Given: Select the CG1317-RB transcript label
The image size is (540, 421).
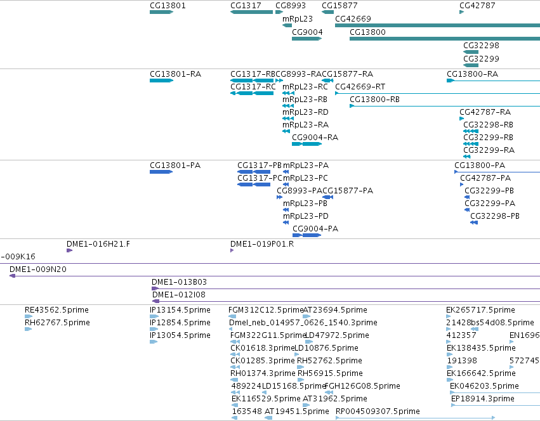Looking at the screenshot, I should tap(253, 74).
